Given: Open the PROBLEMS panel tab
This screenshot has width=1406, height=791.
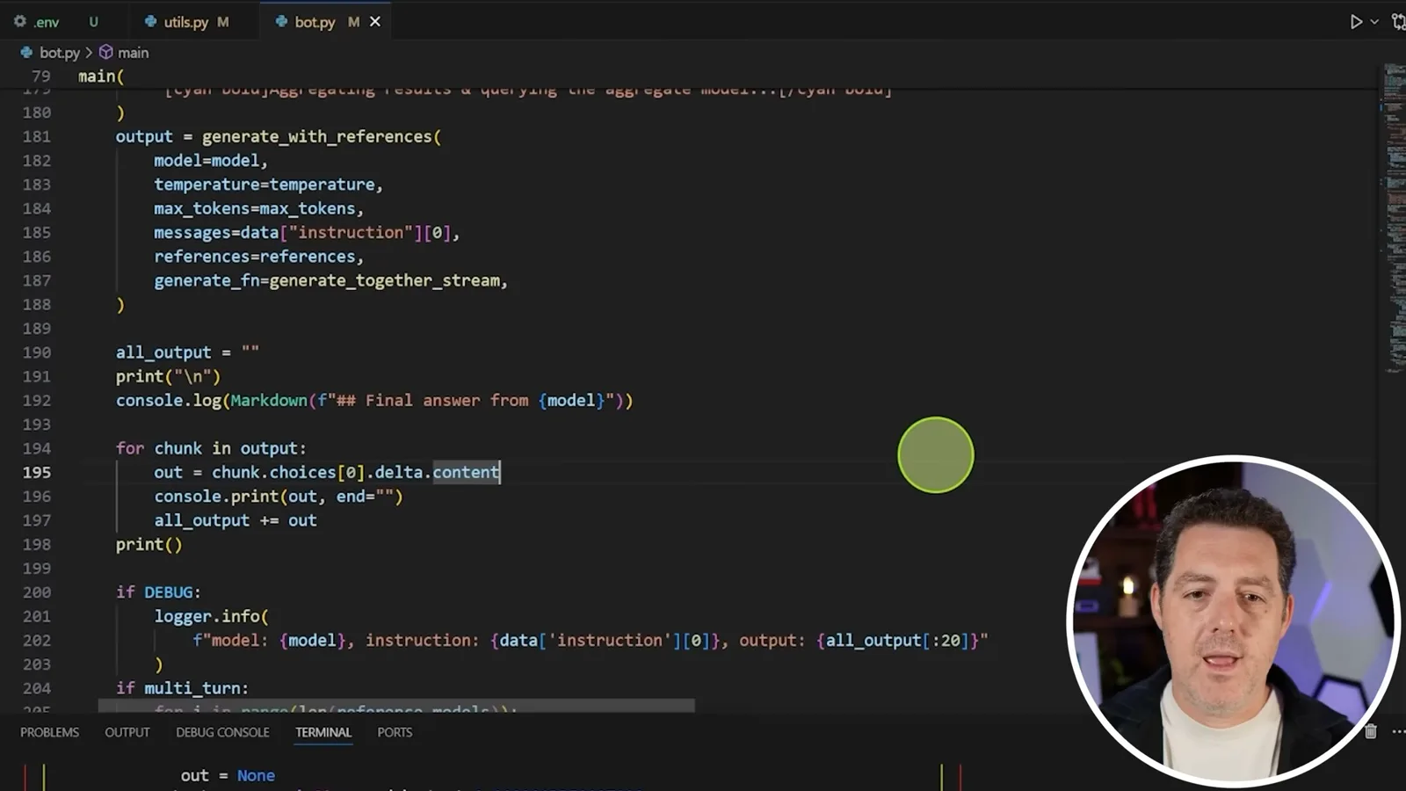Looking at the screenshot, I should point(49,732).
